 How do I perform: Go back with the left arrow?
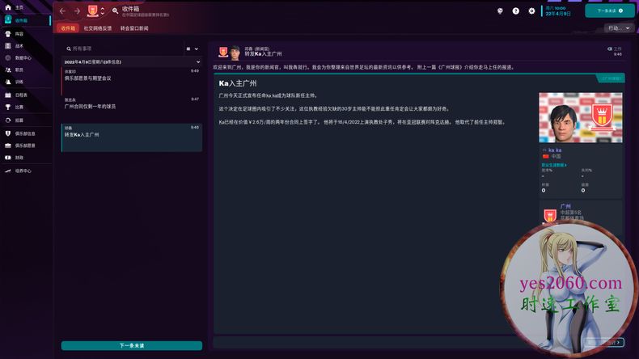click(62, 11)
